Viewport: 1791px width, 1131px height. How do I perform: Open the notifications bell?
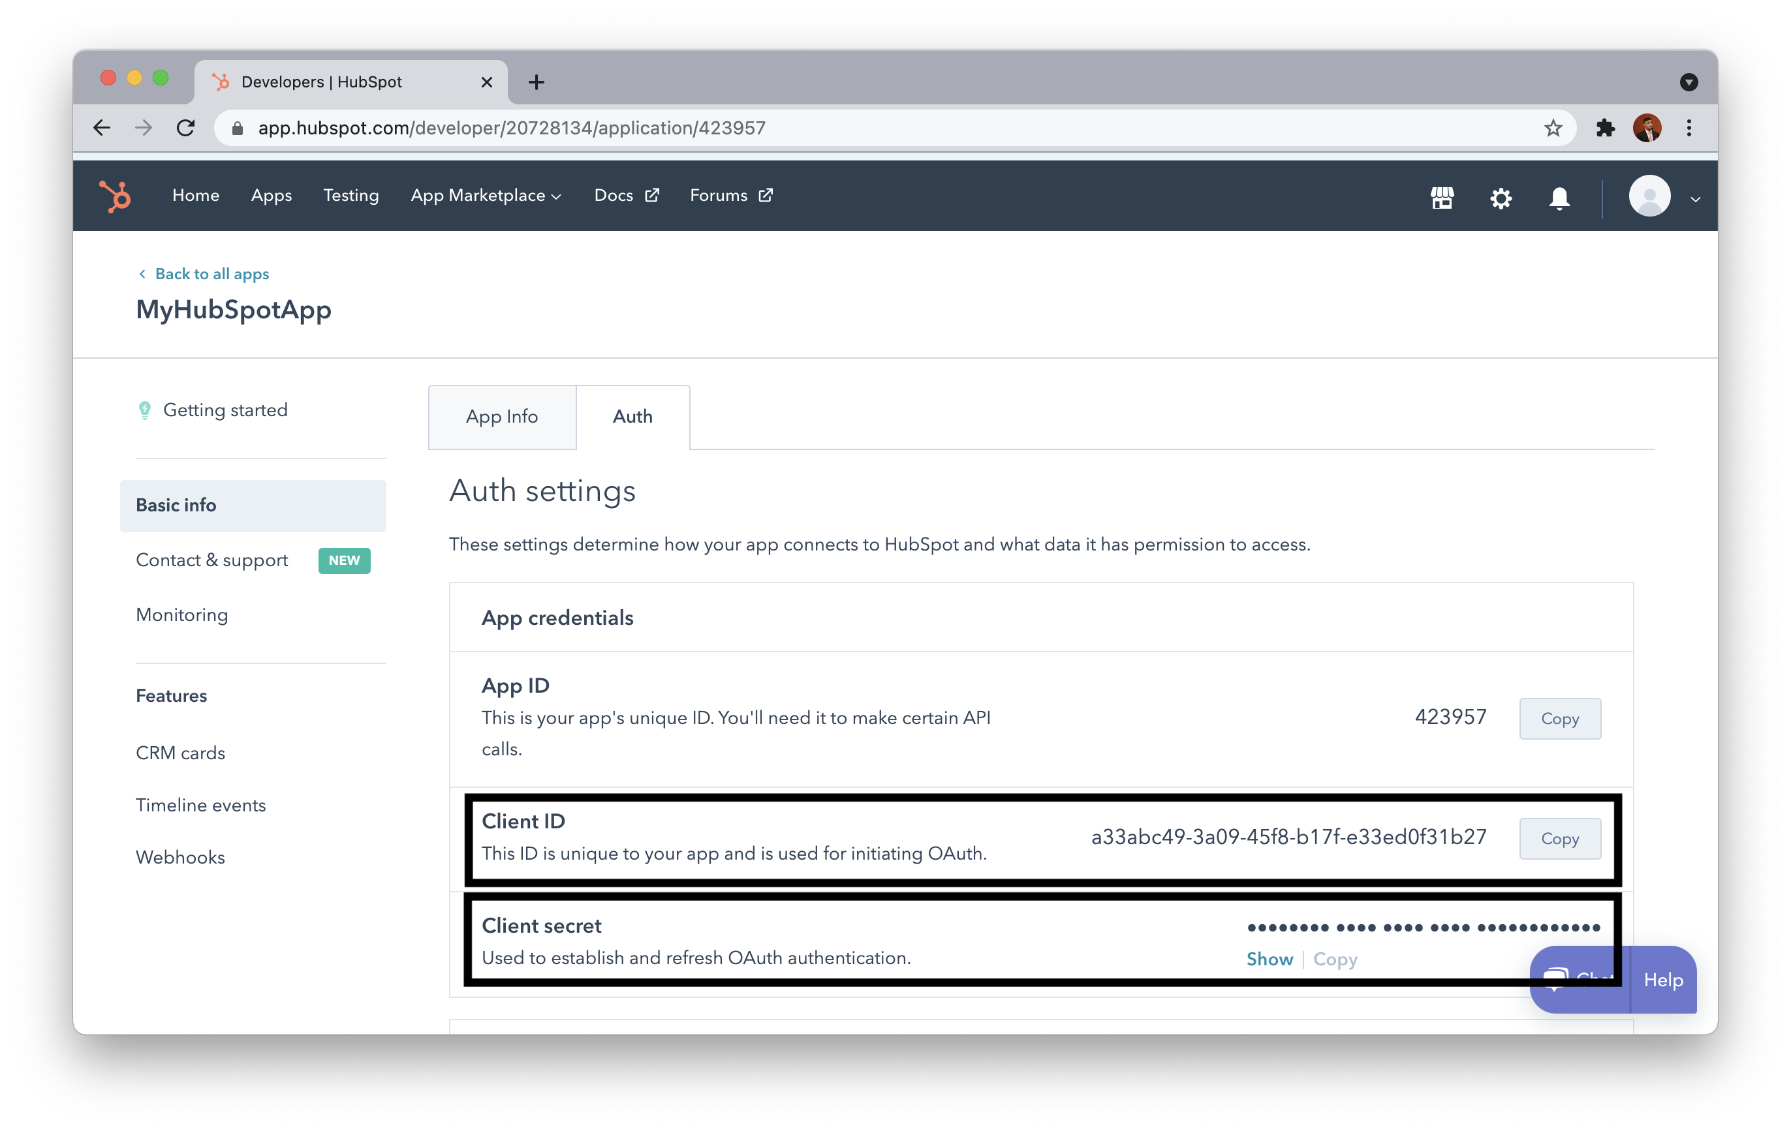pos(1559,198)
